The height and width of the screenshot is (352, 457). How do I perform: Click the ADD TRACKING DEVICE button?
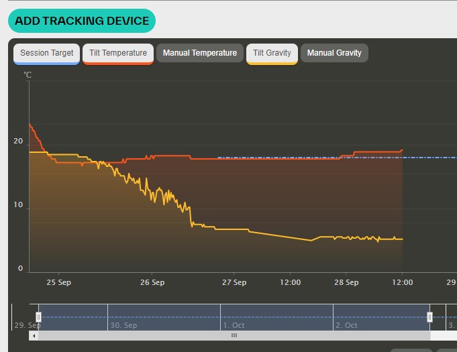click(82, 21)
